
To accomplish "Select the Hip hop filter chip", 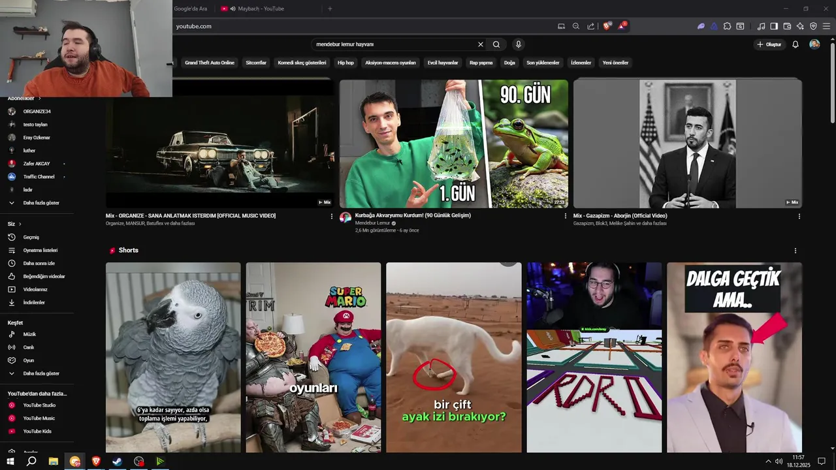I will (346, 63).
